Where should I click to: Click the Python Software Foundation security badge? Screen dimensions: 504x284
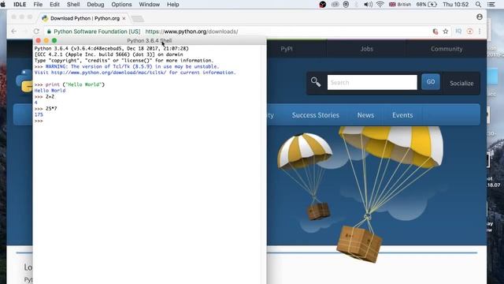pyautogui.click(x=94, y=32)
